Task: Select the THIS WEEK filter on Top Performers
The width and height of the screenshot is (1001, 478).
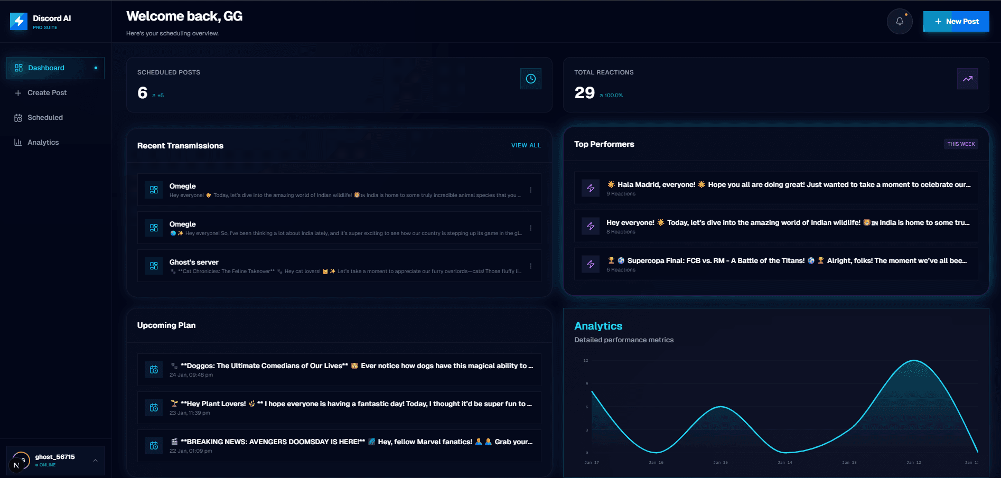Action: click(x=961, y=144)
